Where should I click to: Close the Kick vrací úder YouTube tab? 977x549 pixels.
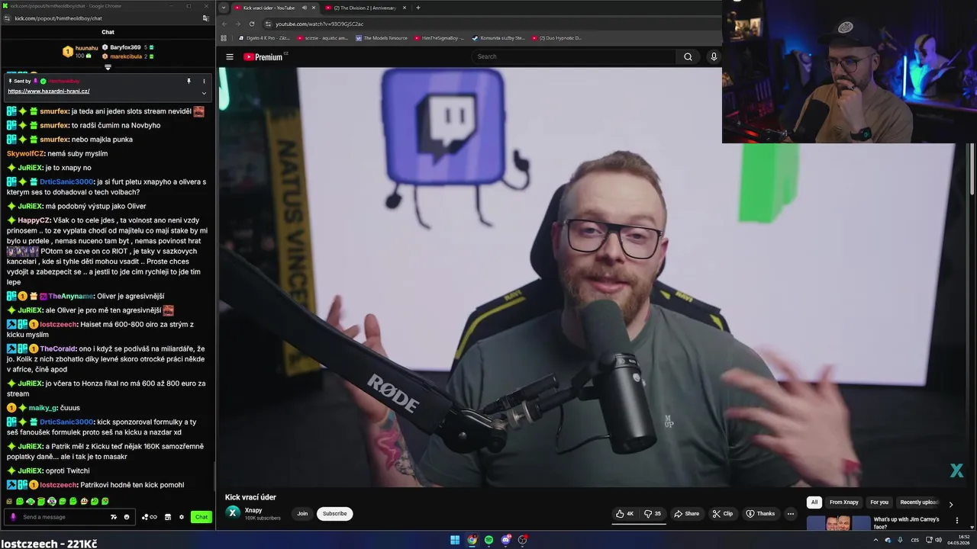(313, 8)
